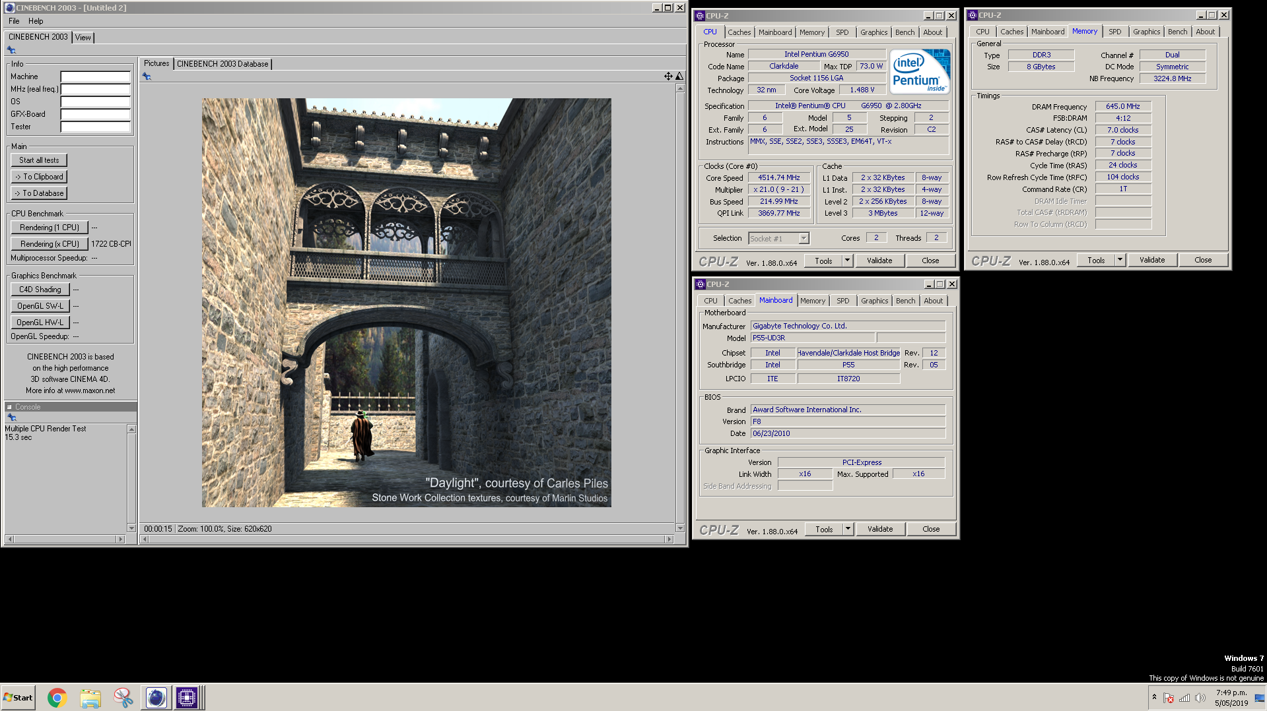Viewport: 1267px width, 711px height.
Task: Select the Pictures tab
Action: [x=156, y=63]
